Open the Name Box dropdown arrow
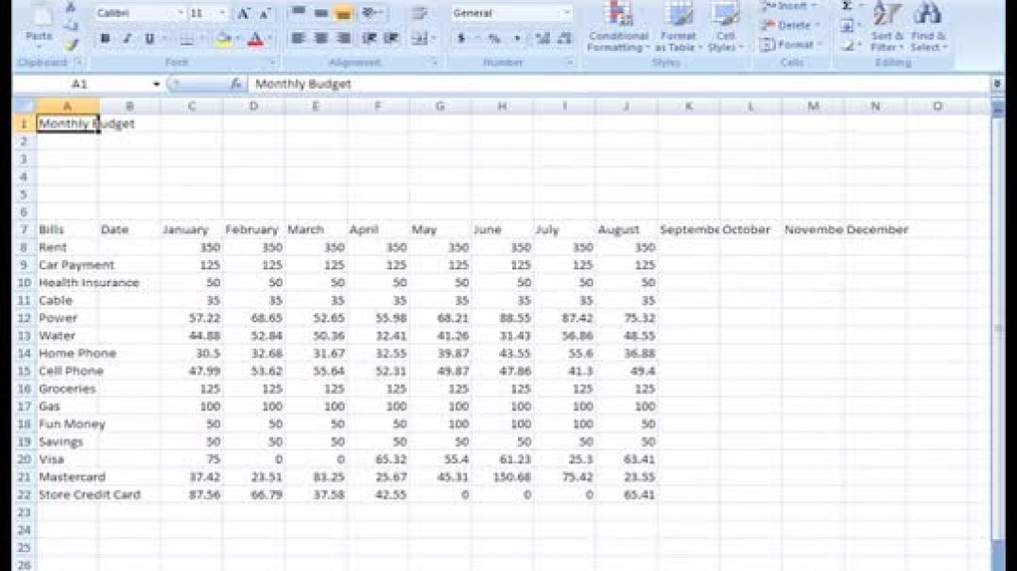Viewport: 1017px width, 571px height. pyautogui.click(x=156, y=84)
